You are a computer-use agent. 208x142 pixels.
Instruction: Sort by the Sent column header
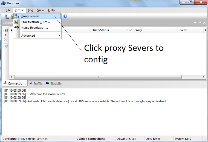pyautogui.click(x=191, y=30)
